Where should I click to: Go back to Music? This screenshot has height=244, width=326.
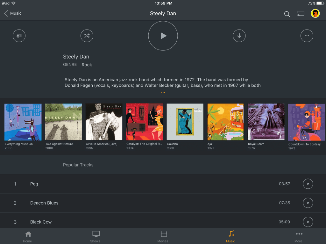tap(13, 13)
